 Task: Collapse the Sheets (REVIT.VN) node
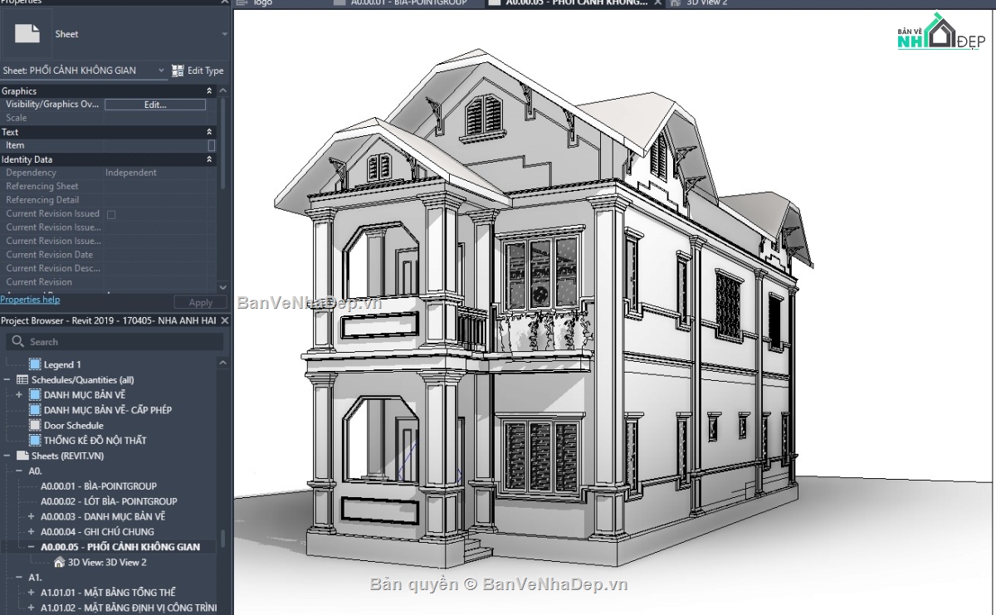[x=7, y=456]
